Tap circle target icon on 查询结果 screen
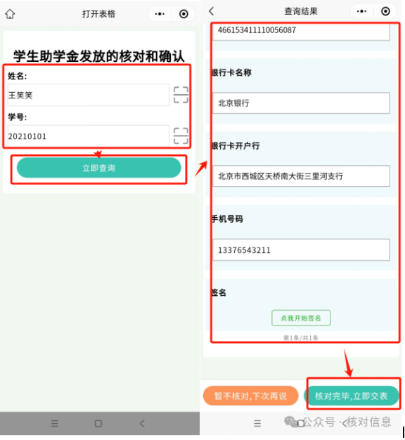 pyautogui.click(x=385, y=11)
